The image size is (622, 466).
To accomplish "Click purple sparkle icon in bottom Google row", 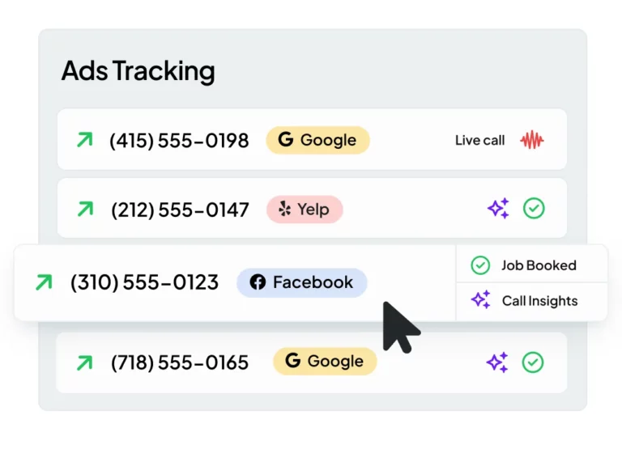I will click(x=498, y=362).
